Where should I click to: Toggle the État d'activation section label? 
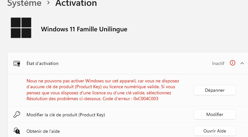coord(42,63)
